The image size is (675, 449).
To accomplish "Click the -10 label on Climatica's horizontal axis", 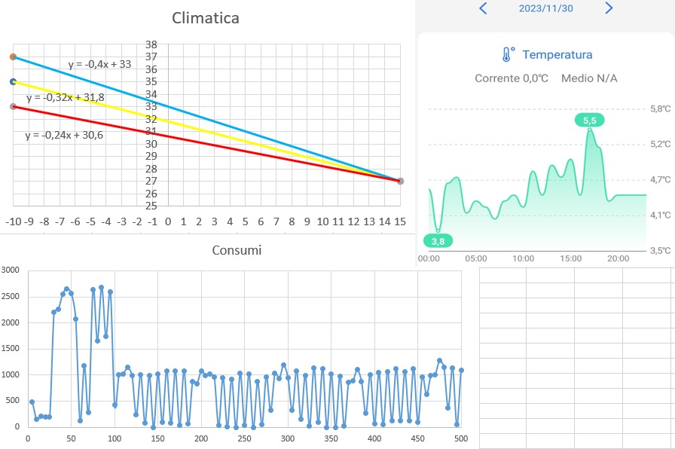I will pos(14,221).
